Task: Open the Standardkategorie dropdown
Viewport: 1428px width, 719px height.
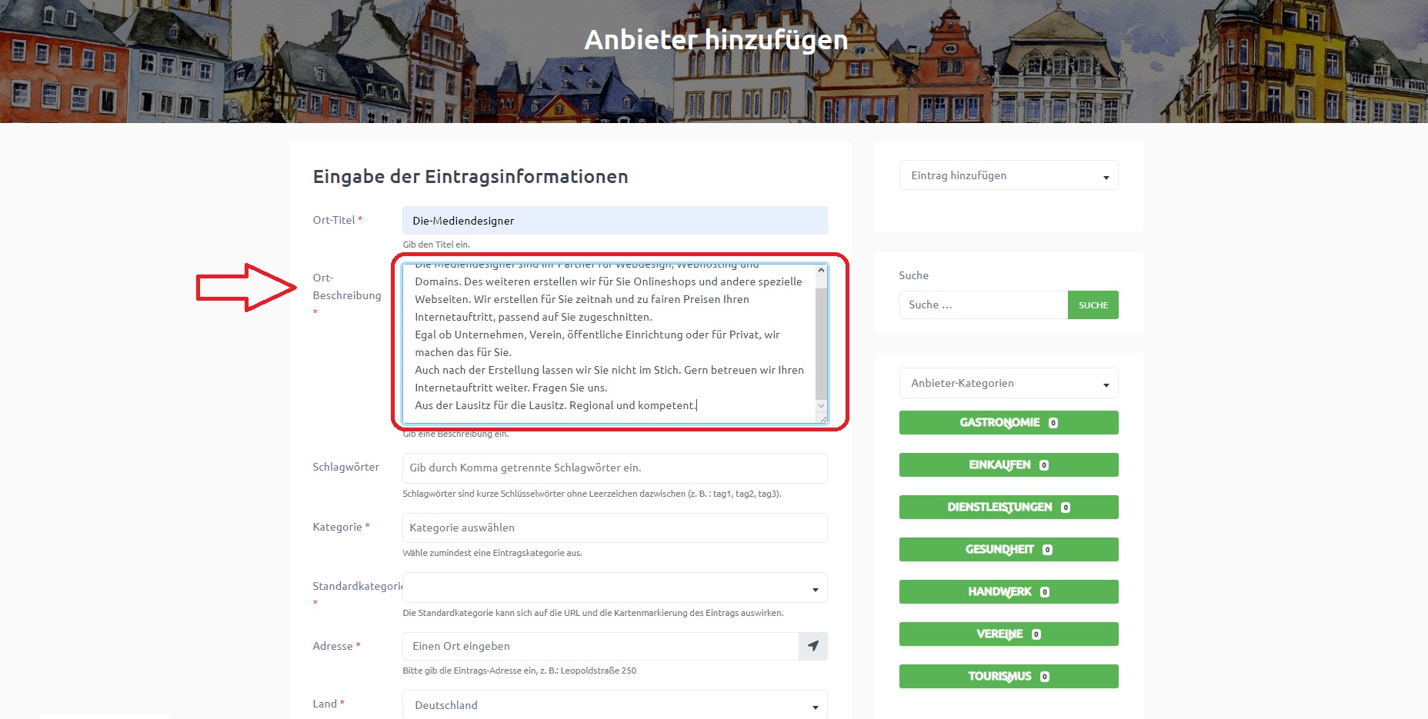Action: pos(614,588)
